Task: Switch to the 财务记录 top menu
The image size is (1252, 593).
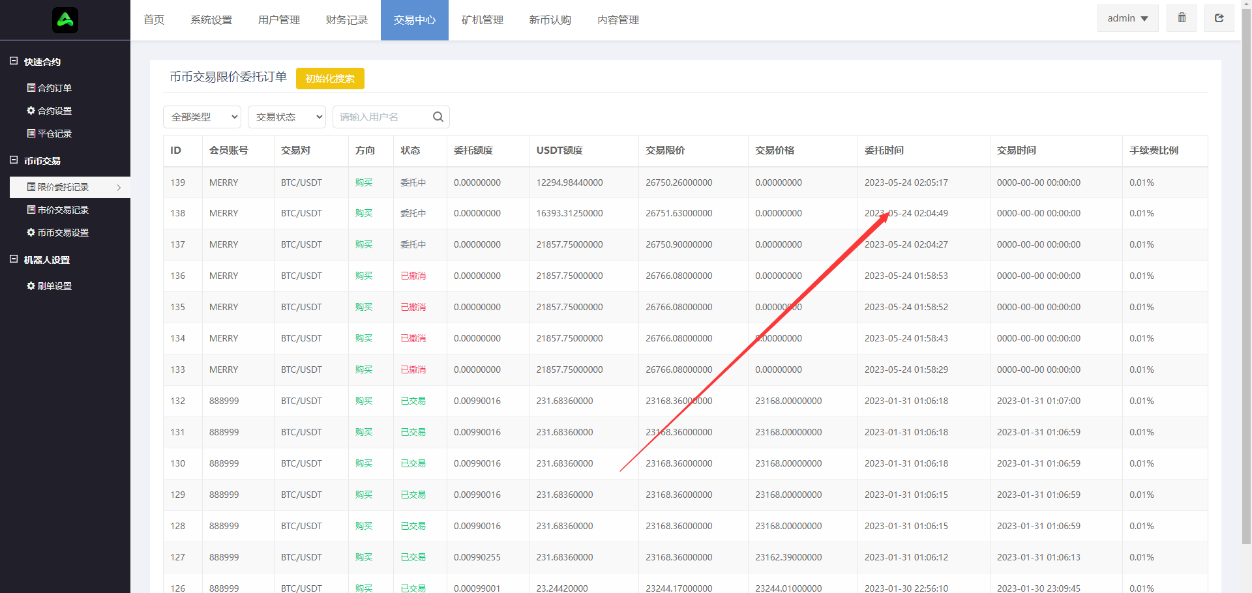Action: coord(347,20)
